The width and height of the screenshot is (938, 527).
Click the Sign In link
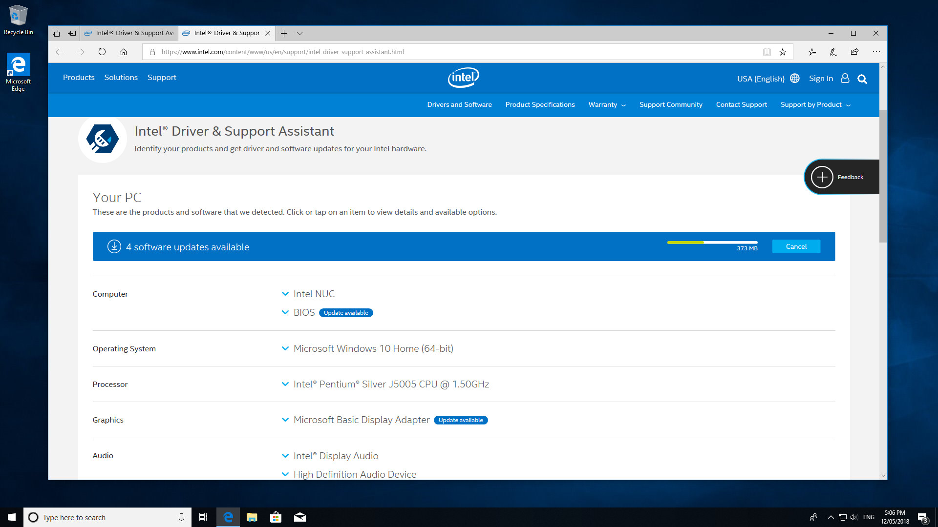click(821, 79)
